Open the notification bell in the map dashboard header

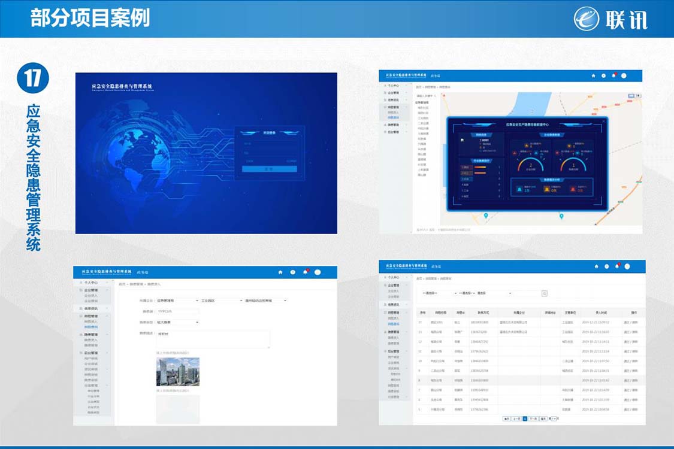[x=614, y=75]
